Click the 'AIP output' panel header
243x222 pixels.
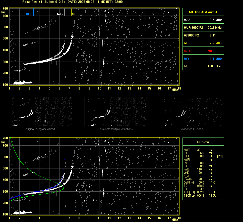click(203, 142)
